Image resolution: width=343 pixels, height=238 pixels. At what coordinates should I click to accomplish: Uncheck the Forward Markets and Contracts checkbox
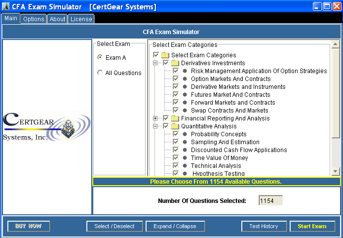[x=175, y=103]
